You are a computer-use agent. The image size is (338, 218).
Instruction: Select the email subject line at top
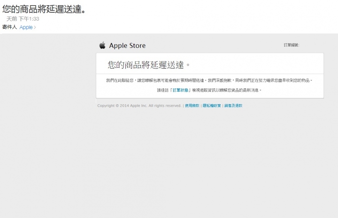coord(44,9)
